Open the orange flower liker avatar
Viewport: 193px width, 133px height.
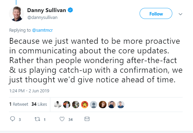(x=84, y=105)
